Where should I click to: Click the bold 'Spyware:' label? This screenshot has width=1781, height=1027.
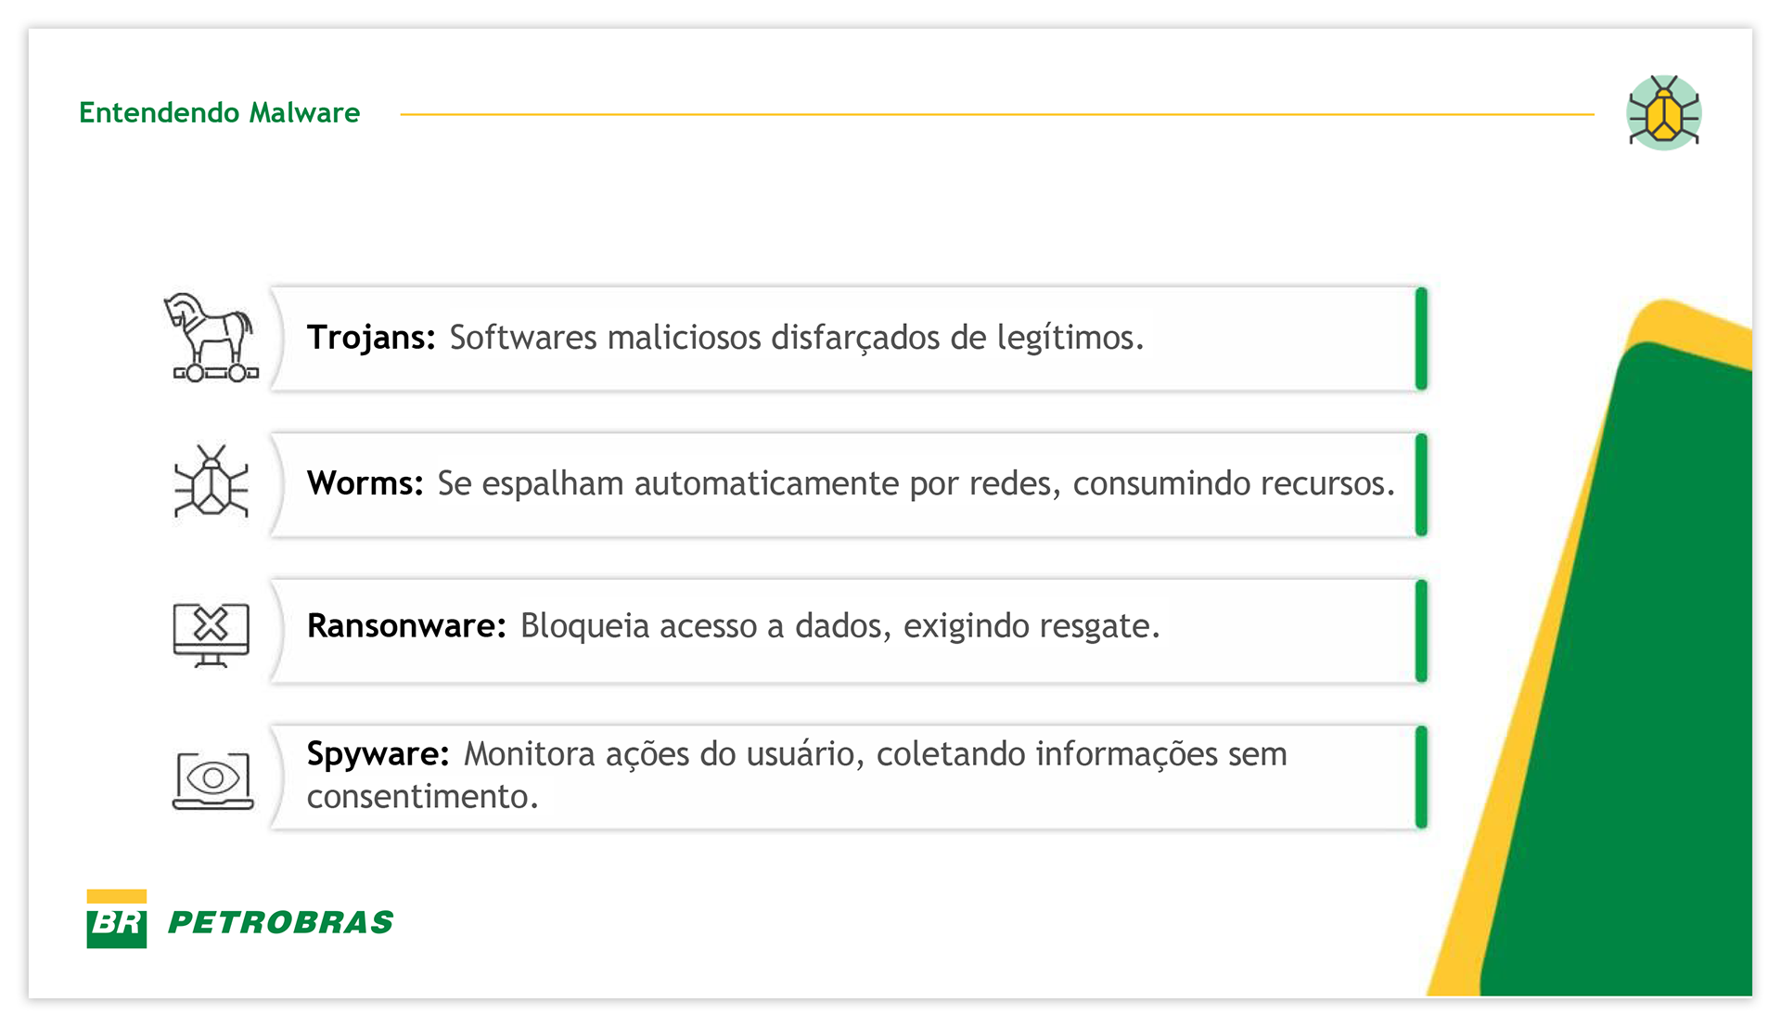click(378, 754)
